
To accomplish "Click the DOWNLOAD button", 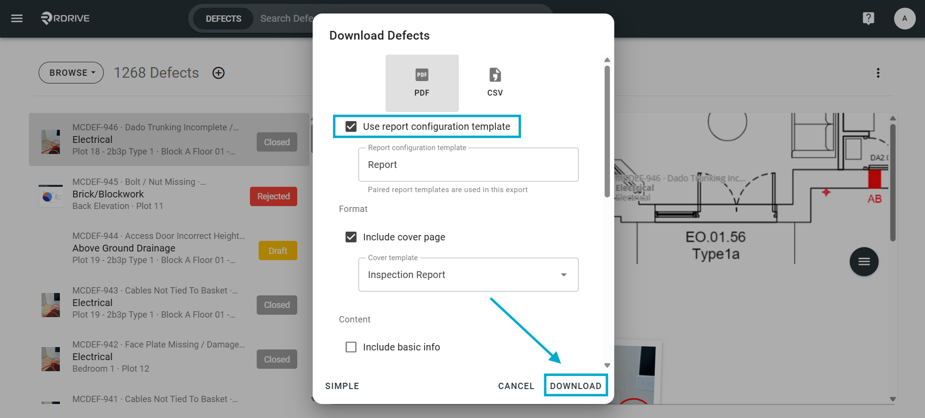I will 576,386.
